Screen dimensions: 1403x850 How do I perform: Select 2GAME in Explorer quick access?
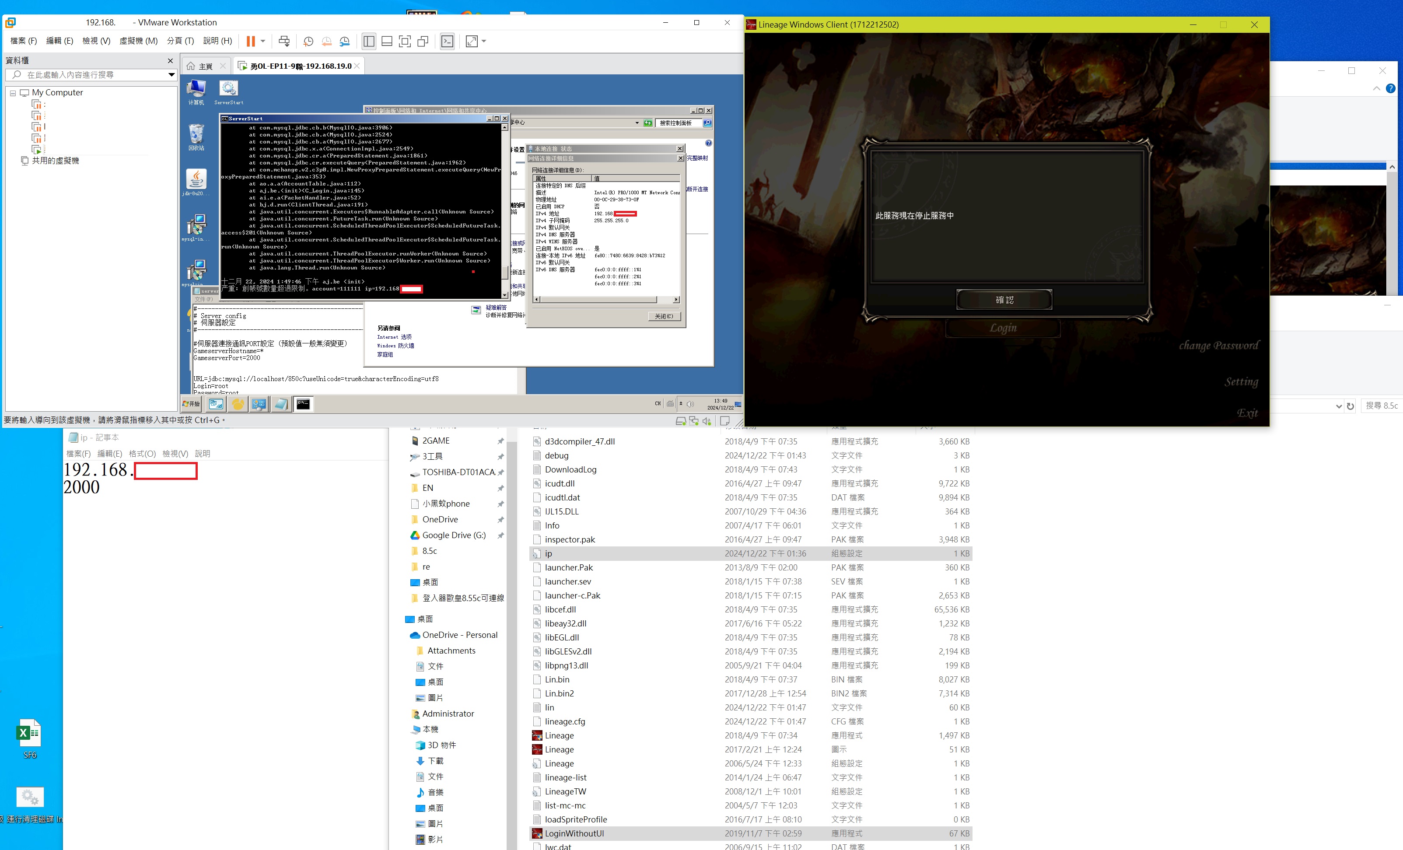(x=436, y=441)
